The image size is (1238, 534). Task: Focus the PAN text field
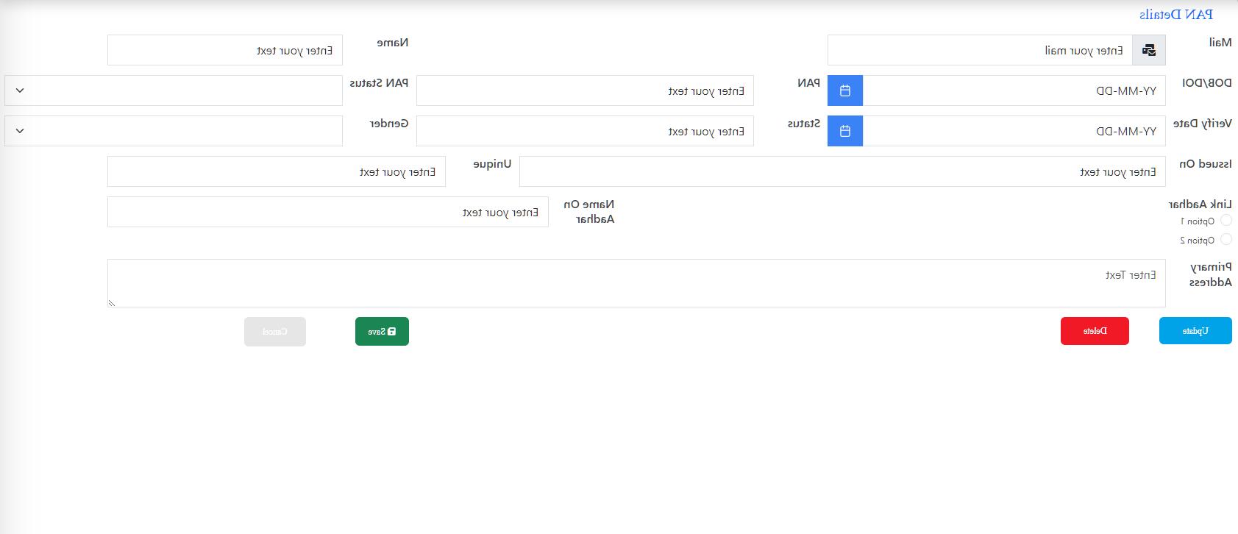tap(585, 90)
